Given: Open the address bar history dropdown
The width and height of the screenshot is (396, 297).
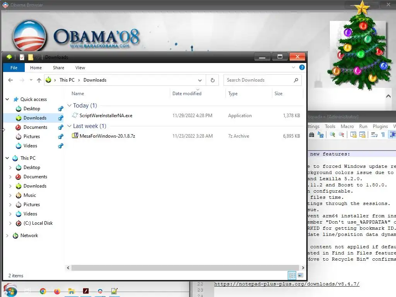Looking at the screenshot, I should click(200, 80).
